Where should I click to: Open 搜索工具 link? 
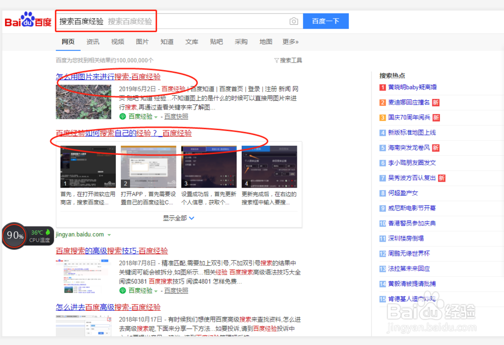point(291,61)
